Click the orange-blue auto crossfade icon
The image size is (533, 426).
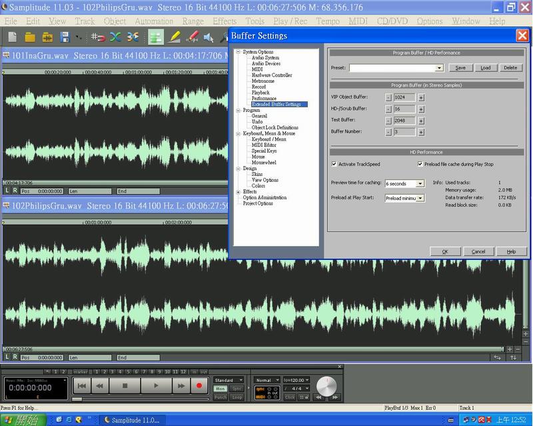point(133,37)
